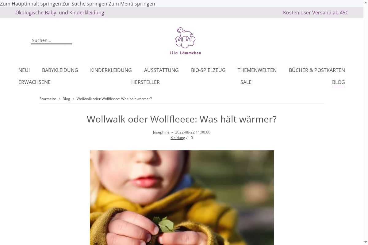Click the child holding plant article image
368x245 pixels.
coord(182,198)
